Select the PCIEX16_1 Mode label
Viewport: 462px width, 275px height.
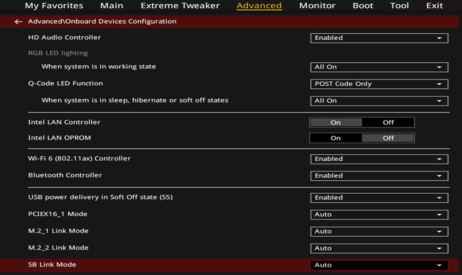tap(58, 214)
